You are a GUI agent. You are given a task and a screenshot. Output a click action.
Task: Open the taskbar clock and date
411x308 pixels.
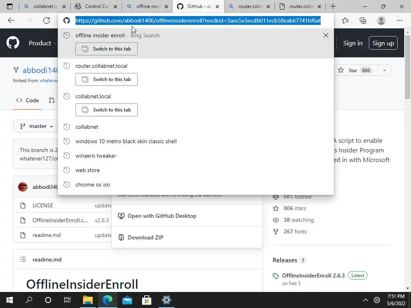click(x=396, y=300)
